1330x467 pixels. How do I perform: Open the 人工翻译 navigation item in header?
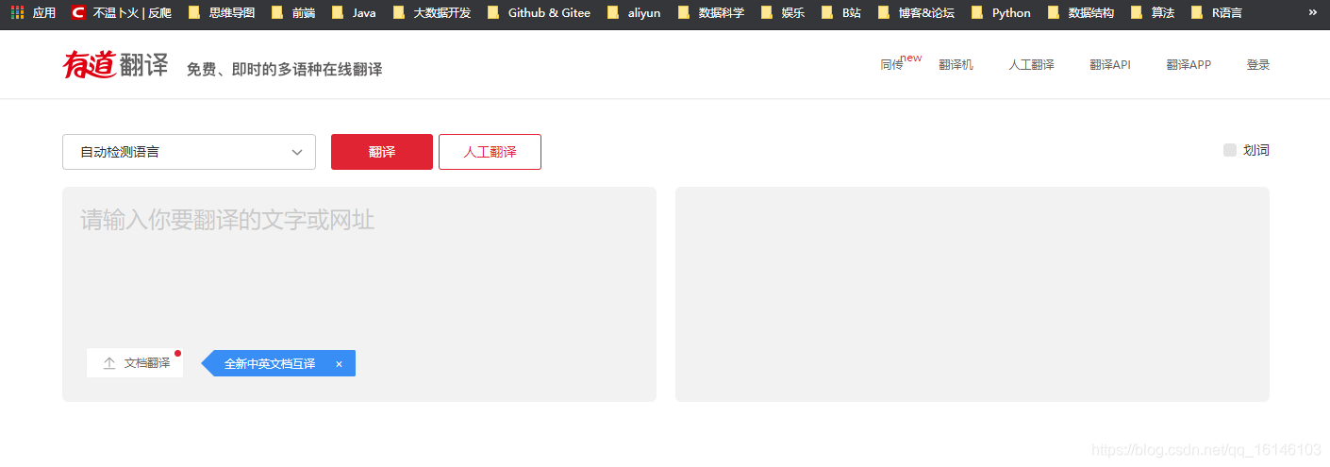click(x=1032, y=65)
